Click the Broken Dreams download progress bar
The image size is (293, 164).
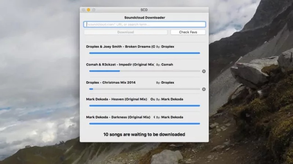click(x=144, y=53)
